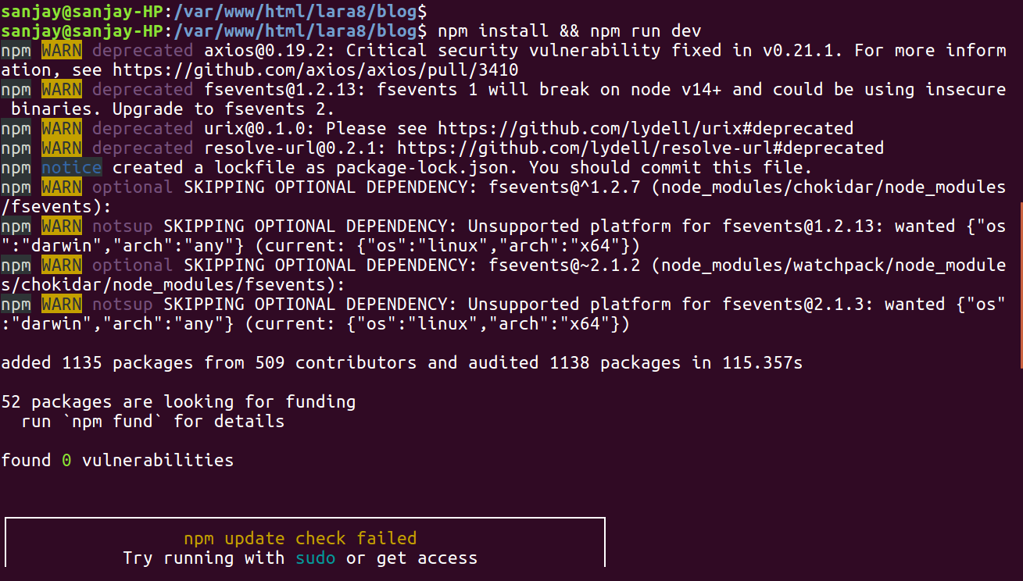
Task: Click the 'fsevents@~2.1.2' dependency text
Action: (564, 266)
